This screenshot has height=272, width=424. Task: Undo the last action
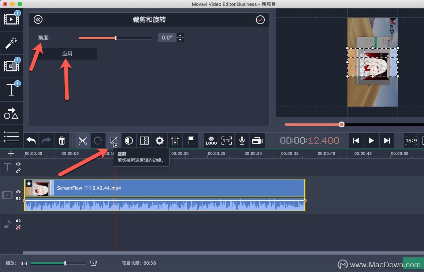pos(31,141)
